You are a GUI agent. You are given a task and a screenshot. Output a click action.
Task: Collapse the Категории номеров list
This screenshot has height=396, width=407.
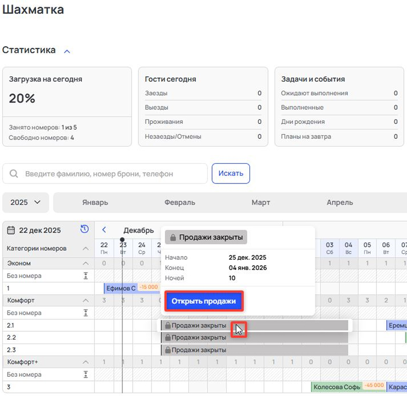[86, 249]
